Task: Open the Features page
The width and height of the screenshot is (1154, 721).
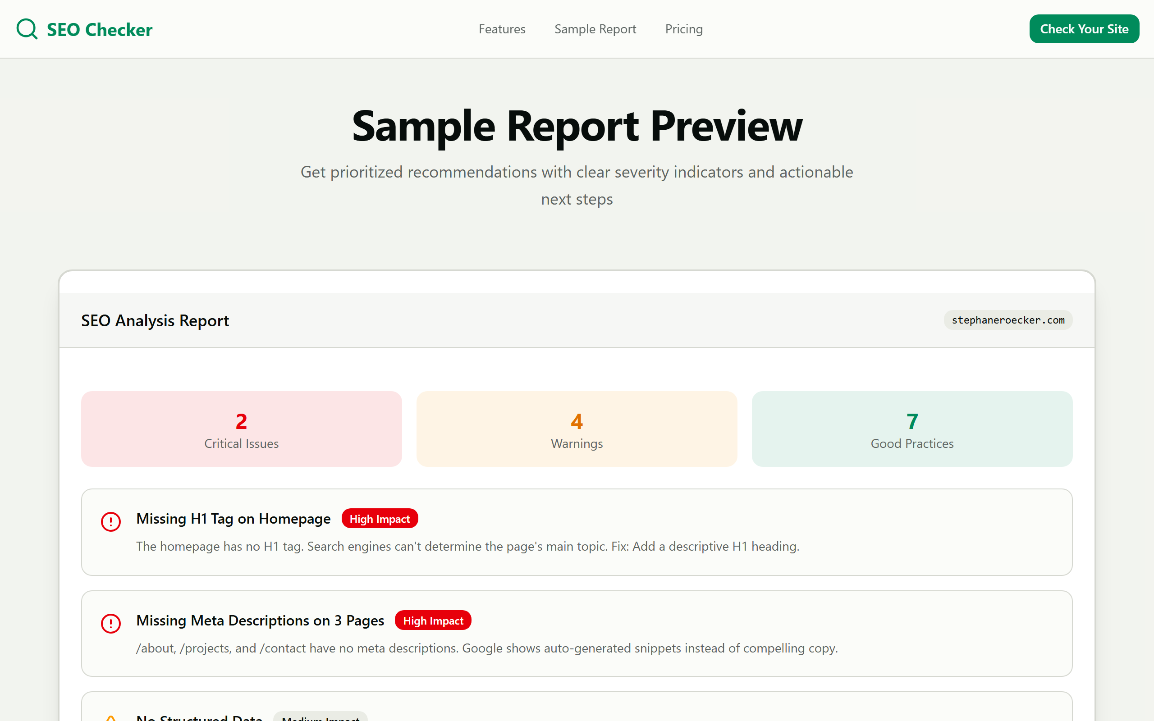Action: pos(502,28)
